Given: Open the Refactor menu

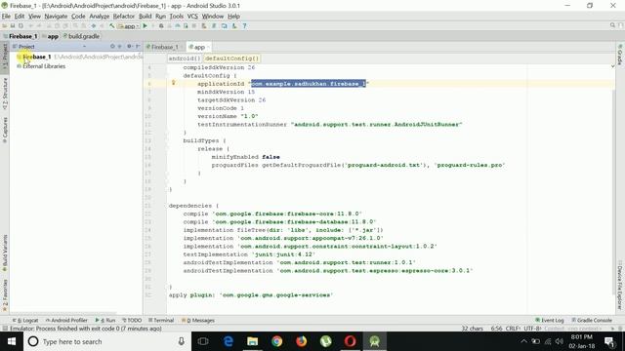Looking at the screenshot, I should click(124, 16).
